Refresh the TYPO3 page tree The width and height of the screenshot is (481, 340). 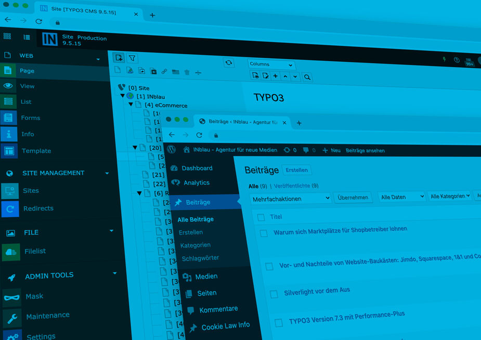click(228, 63)
